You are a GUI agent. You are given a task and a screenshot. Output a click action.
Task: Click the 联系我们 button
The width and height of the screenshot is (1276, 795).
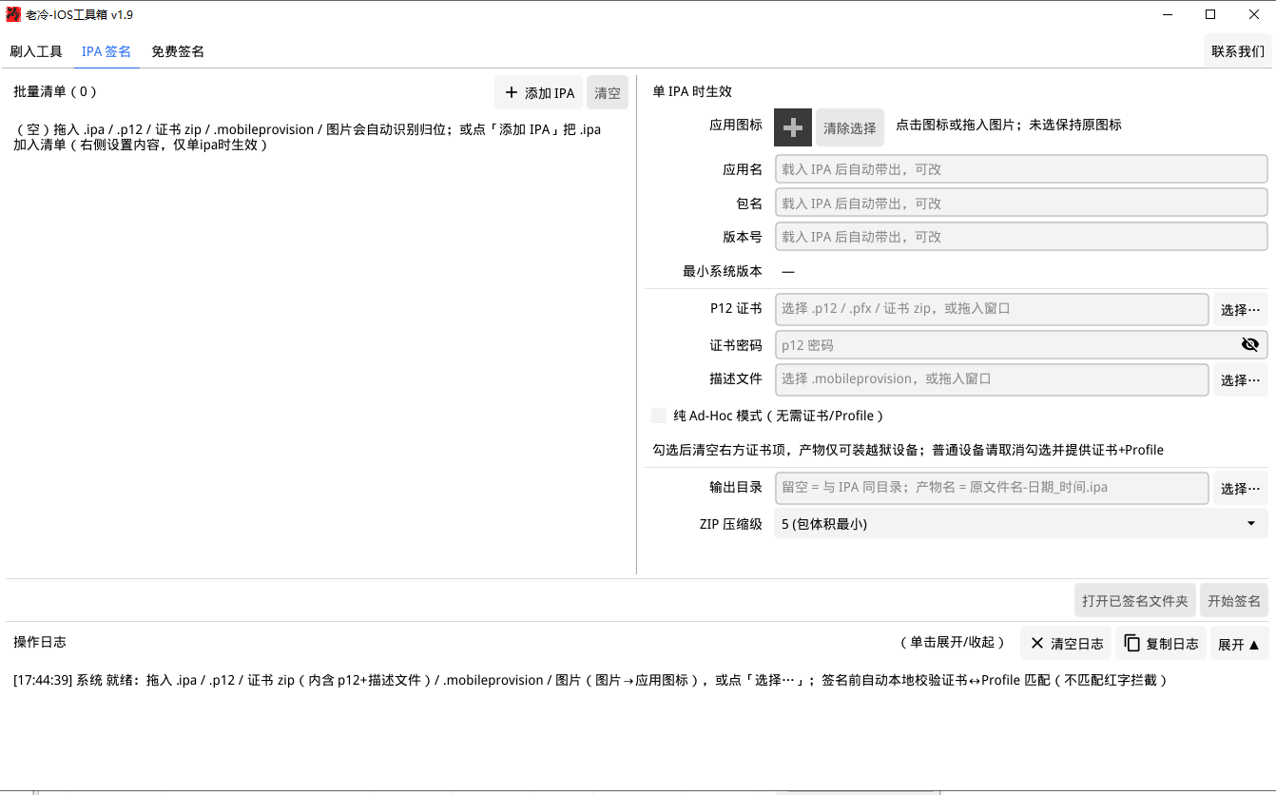tap(1238, 51)
